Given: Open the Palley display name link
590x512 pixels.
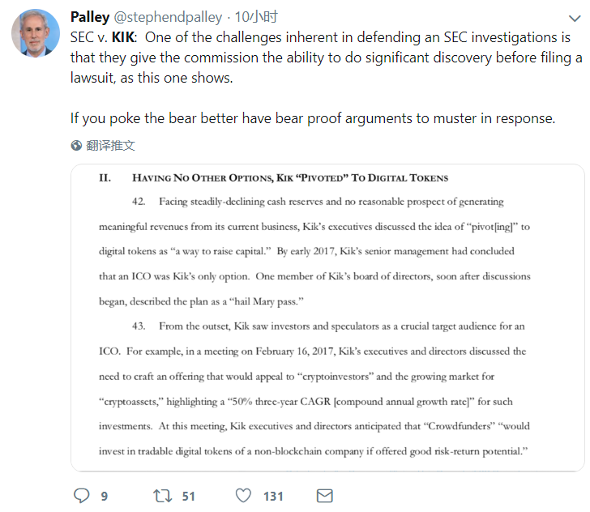Looking at the screenshot, I should point(90,17).
